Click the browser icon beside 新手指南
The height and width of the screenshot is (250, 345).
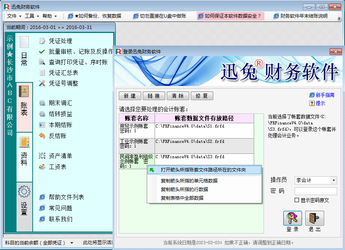(312, 95)
